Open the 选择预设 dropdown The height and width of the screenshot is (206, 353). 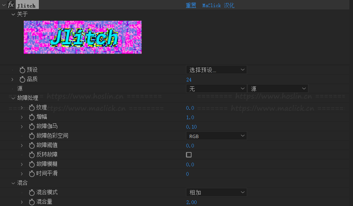(x=216, y=70)
